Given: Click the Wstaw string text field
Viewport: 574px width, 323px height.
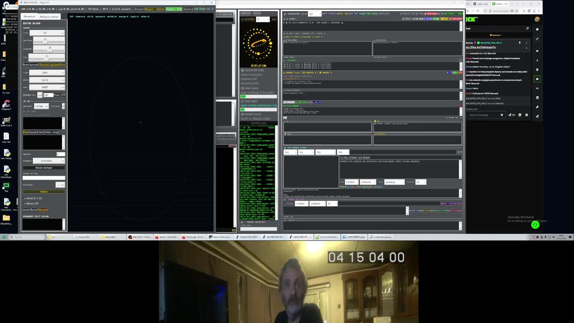Looking at the screenshot, I should click(43, 178).
